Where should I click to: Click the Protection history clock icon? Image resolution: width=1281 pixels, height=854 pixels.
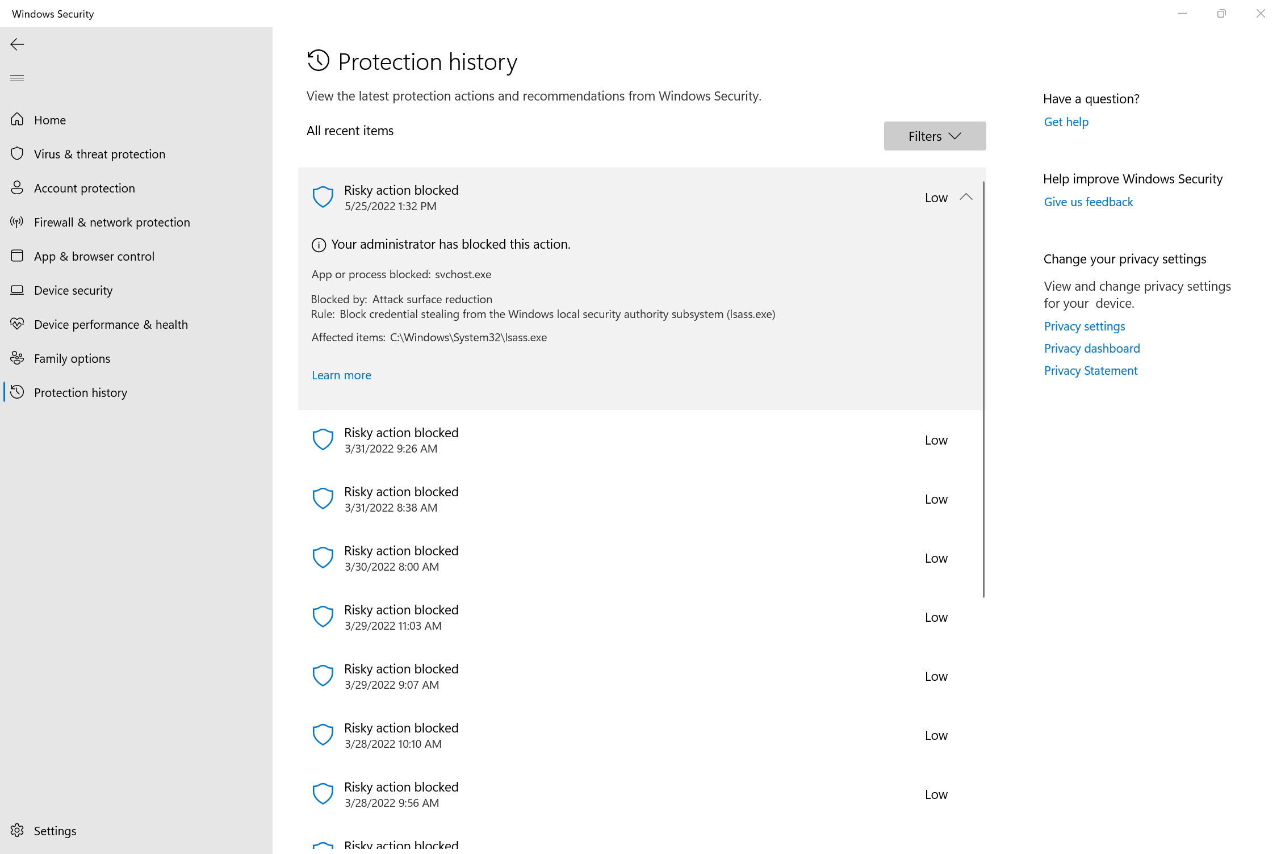click(x=17, y=392)
